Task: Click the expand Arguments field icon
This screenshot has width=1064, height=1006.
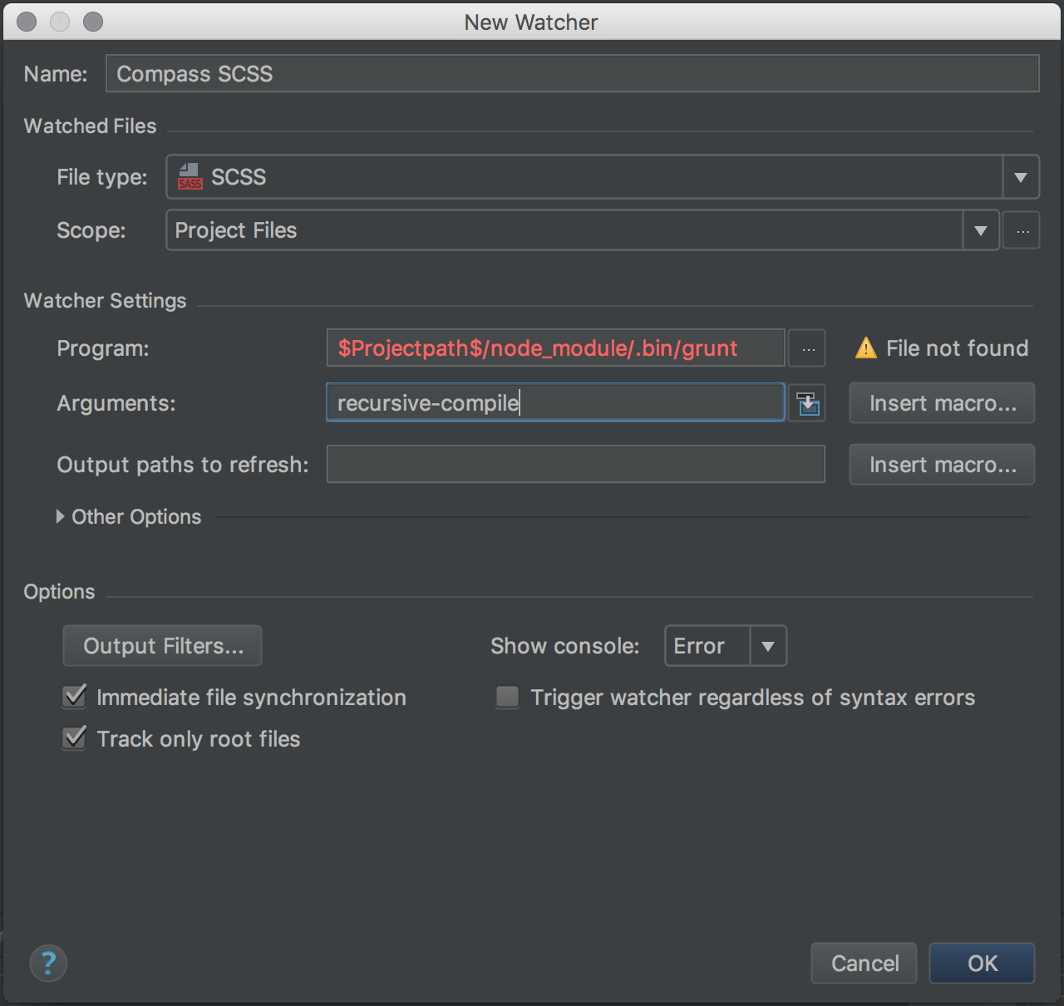Action: click(807, 404)
